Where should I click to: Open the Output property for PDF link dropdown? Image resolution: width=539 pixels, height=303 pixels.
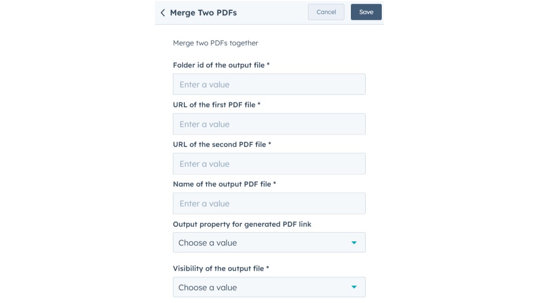coord(269,243)
